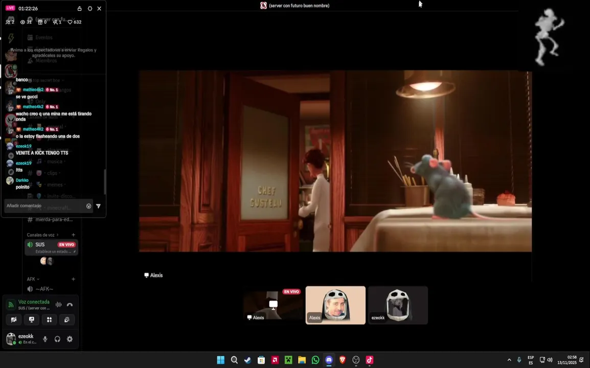
Task: Open Windows taskbar search
Action: pos(235,360)
